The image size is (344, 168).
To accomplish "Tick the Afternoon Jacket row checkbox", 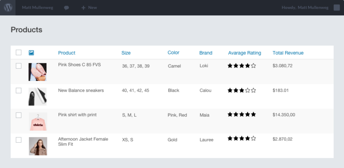I will click(x=18, y=140).
